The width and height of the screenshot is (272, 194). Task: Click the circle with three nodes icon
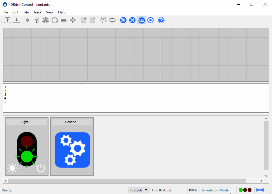click(55, 20)
